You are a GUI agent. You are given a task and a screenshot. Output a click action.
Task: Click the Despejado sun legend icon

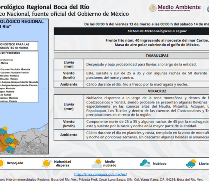tap(2, 163)
